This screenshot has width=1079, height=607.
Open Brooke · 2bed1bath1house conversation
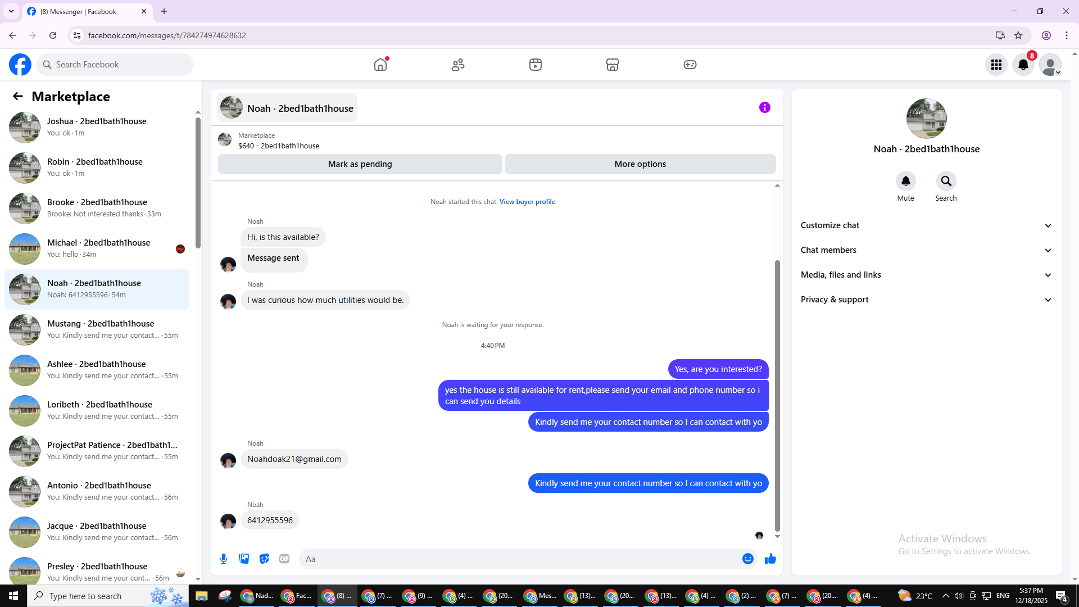97,208
